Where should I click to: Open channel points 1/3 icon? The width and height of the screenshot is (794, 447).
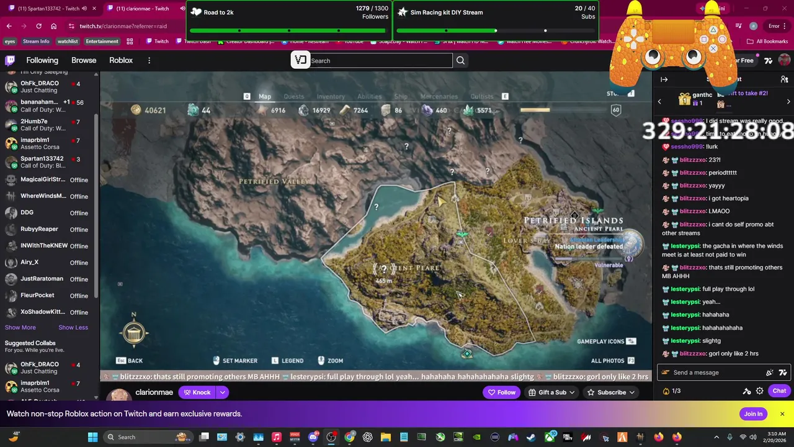pos(672,391)
